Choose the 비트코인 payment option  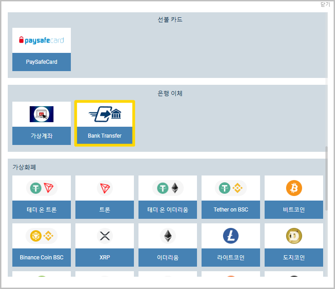(x=294, y=210)
